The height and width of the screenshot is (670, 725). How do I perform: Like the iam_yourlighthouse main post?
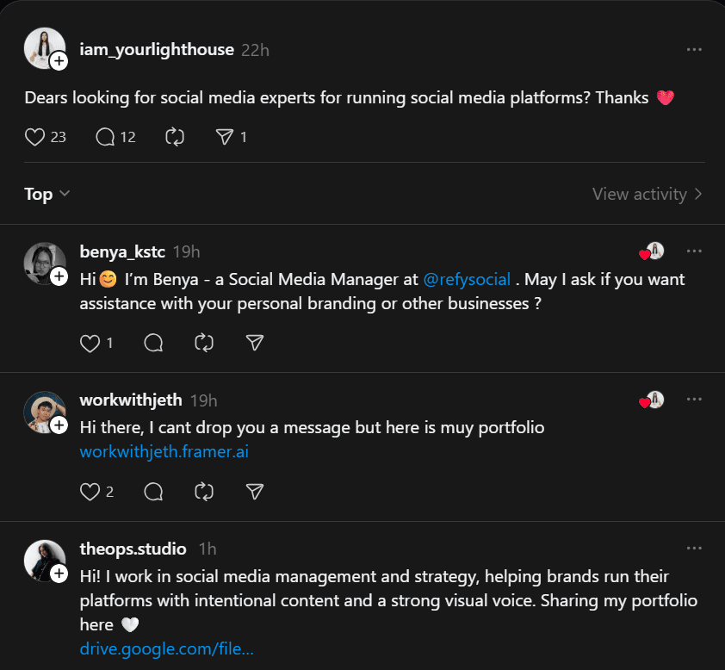click(34, 137)
